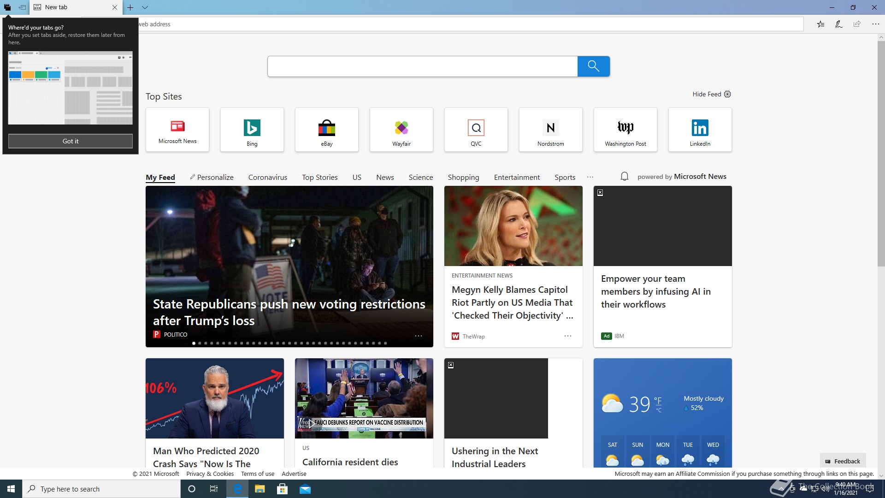Open a new tab with plus icon
Viewport: 885px width, 498px height.
coord(130,7)
